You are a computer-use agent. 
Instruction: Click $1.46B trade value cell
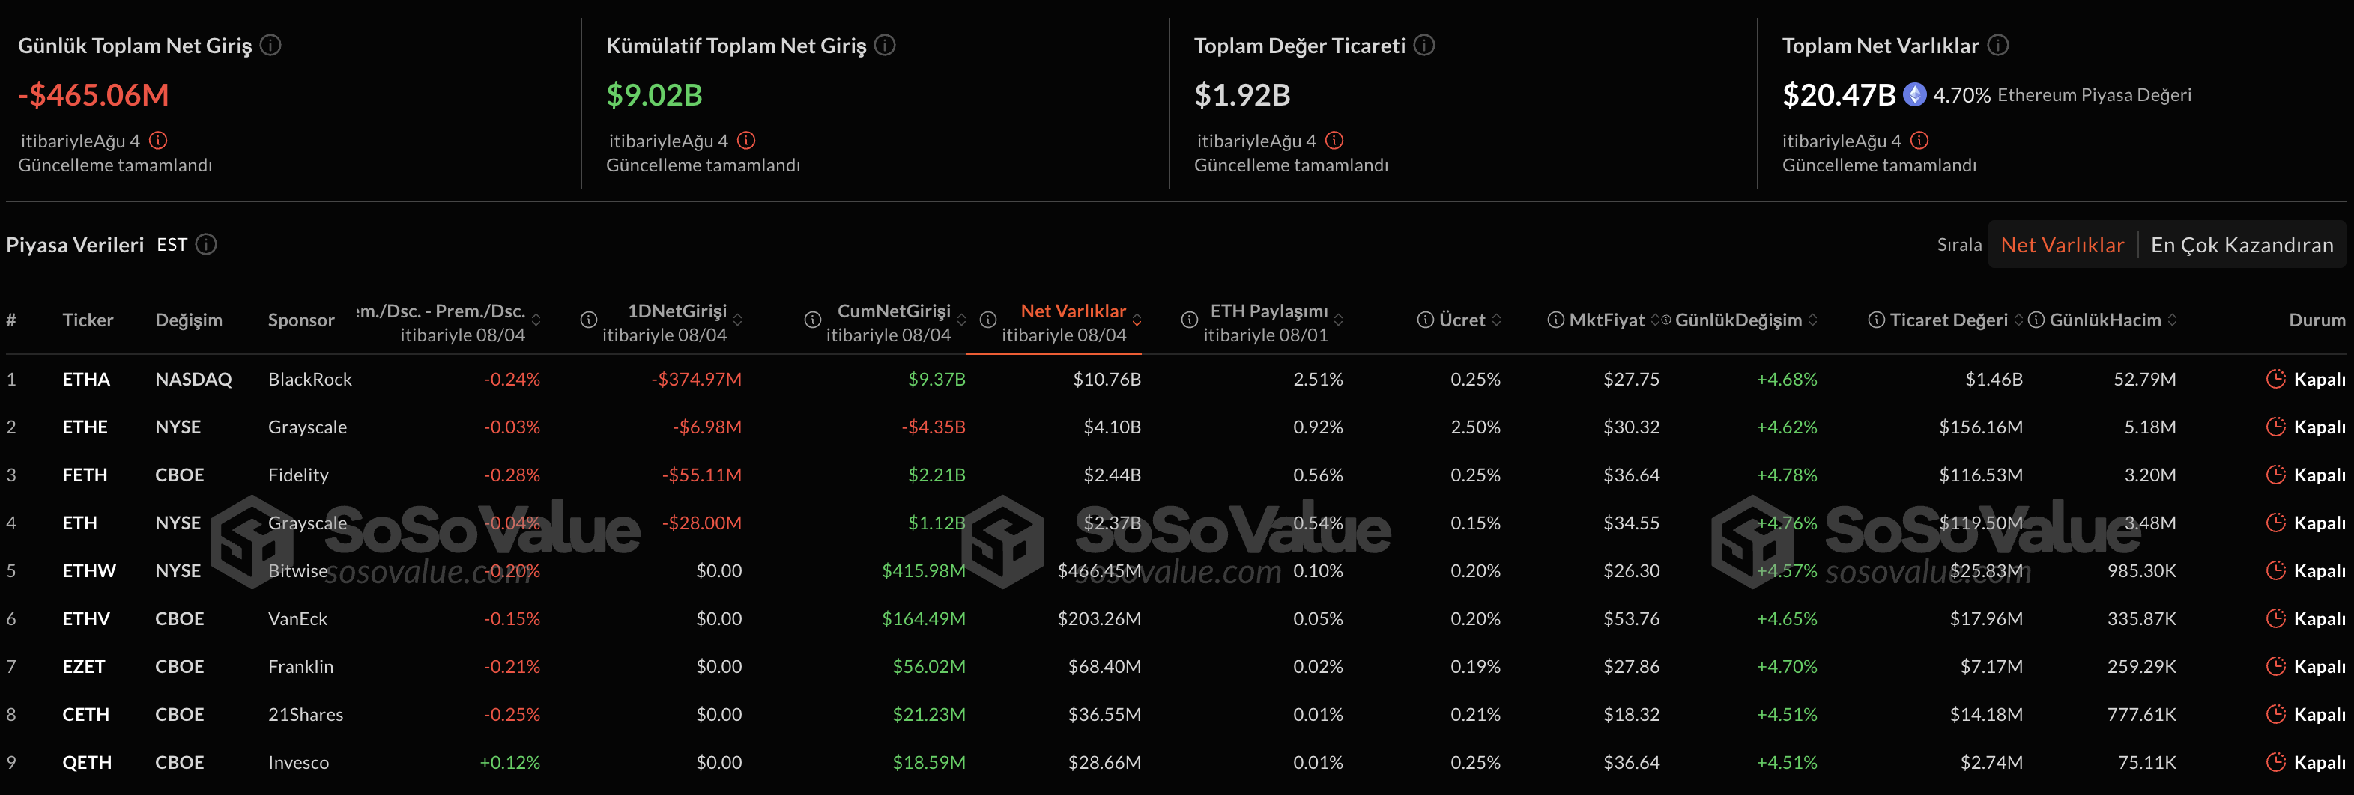[1994, 379]
